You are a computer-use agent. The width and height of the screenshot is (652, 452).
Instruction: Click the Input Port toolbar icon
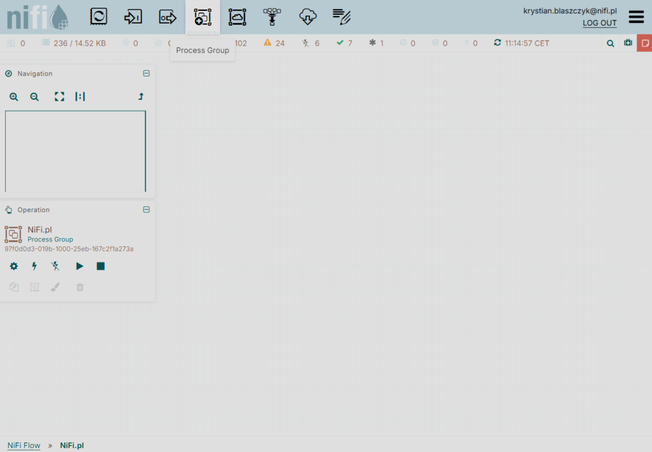point(132,17)
